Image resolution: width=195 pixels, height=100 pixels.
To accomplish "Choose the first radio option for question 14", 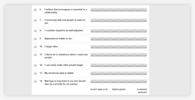I will 95,82.
